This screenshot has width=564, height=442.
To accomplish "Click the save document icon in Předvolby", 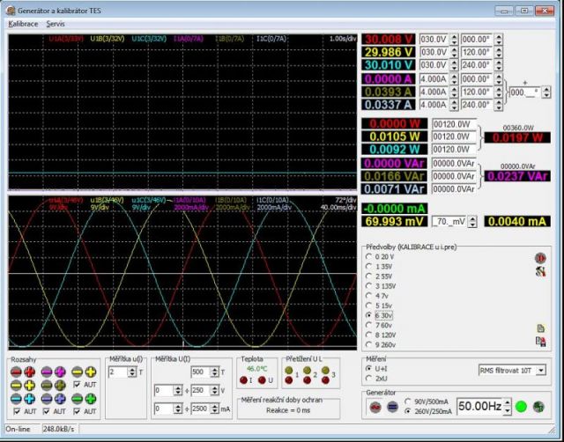I will pos(540,342).
